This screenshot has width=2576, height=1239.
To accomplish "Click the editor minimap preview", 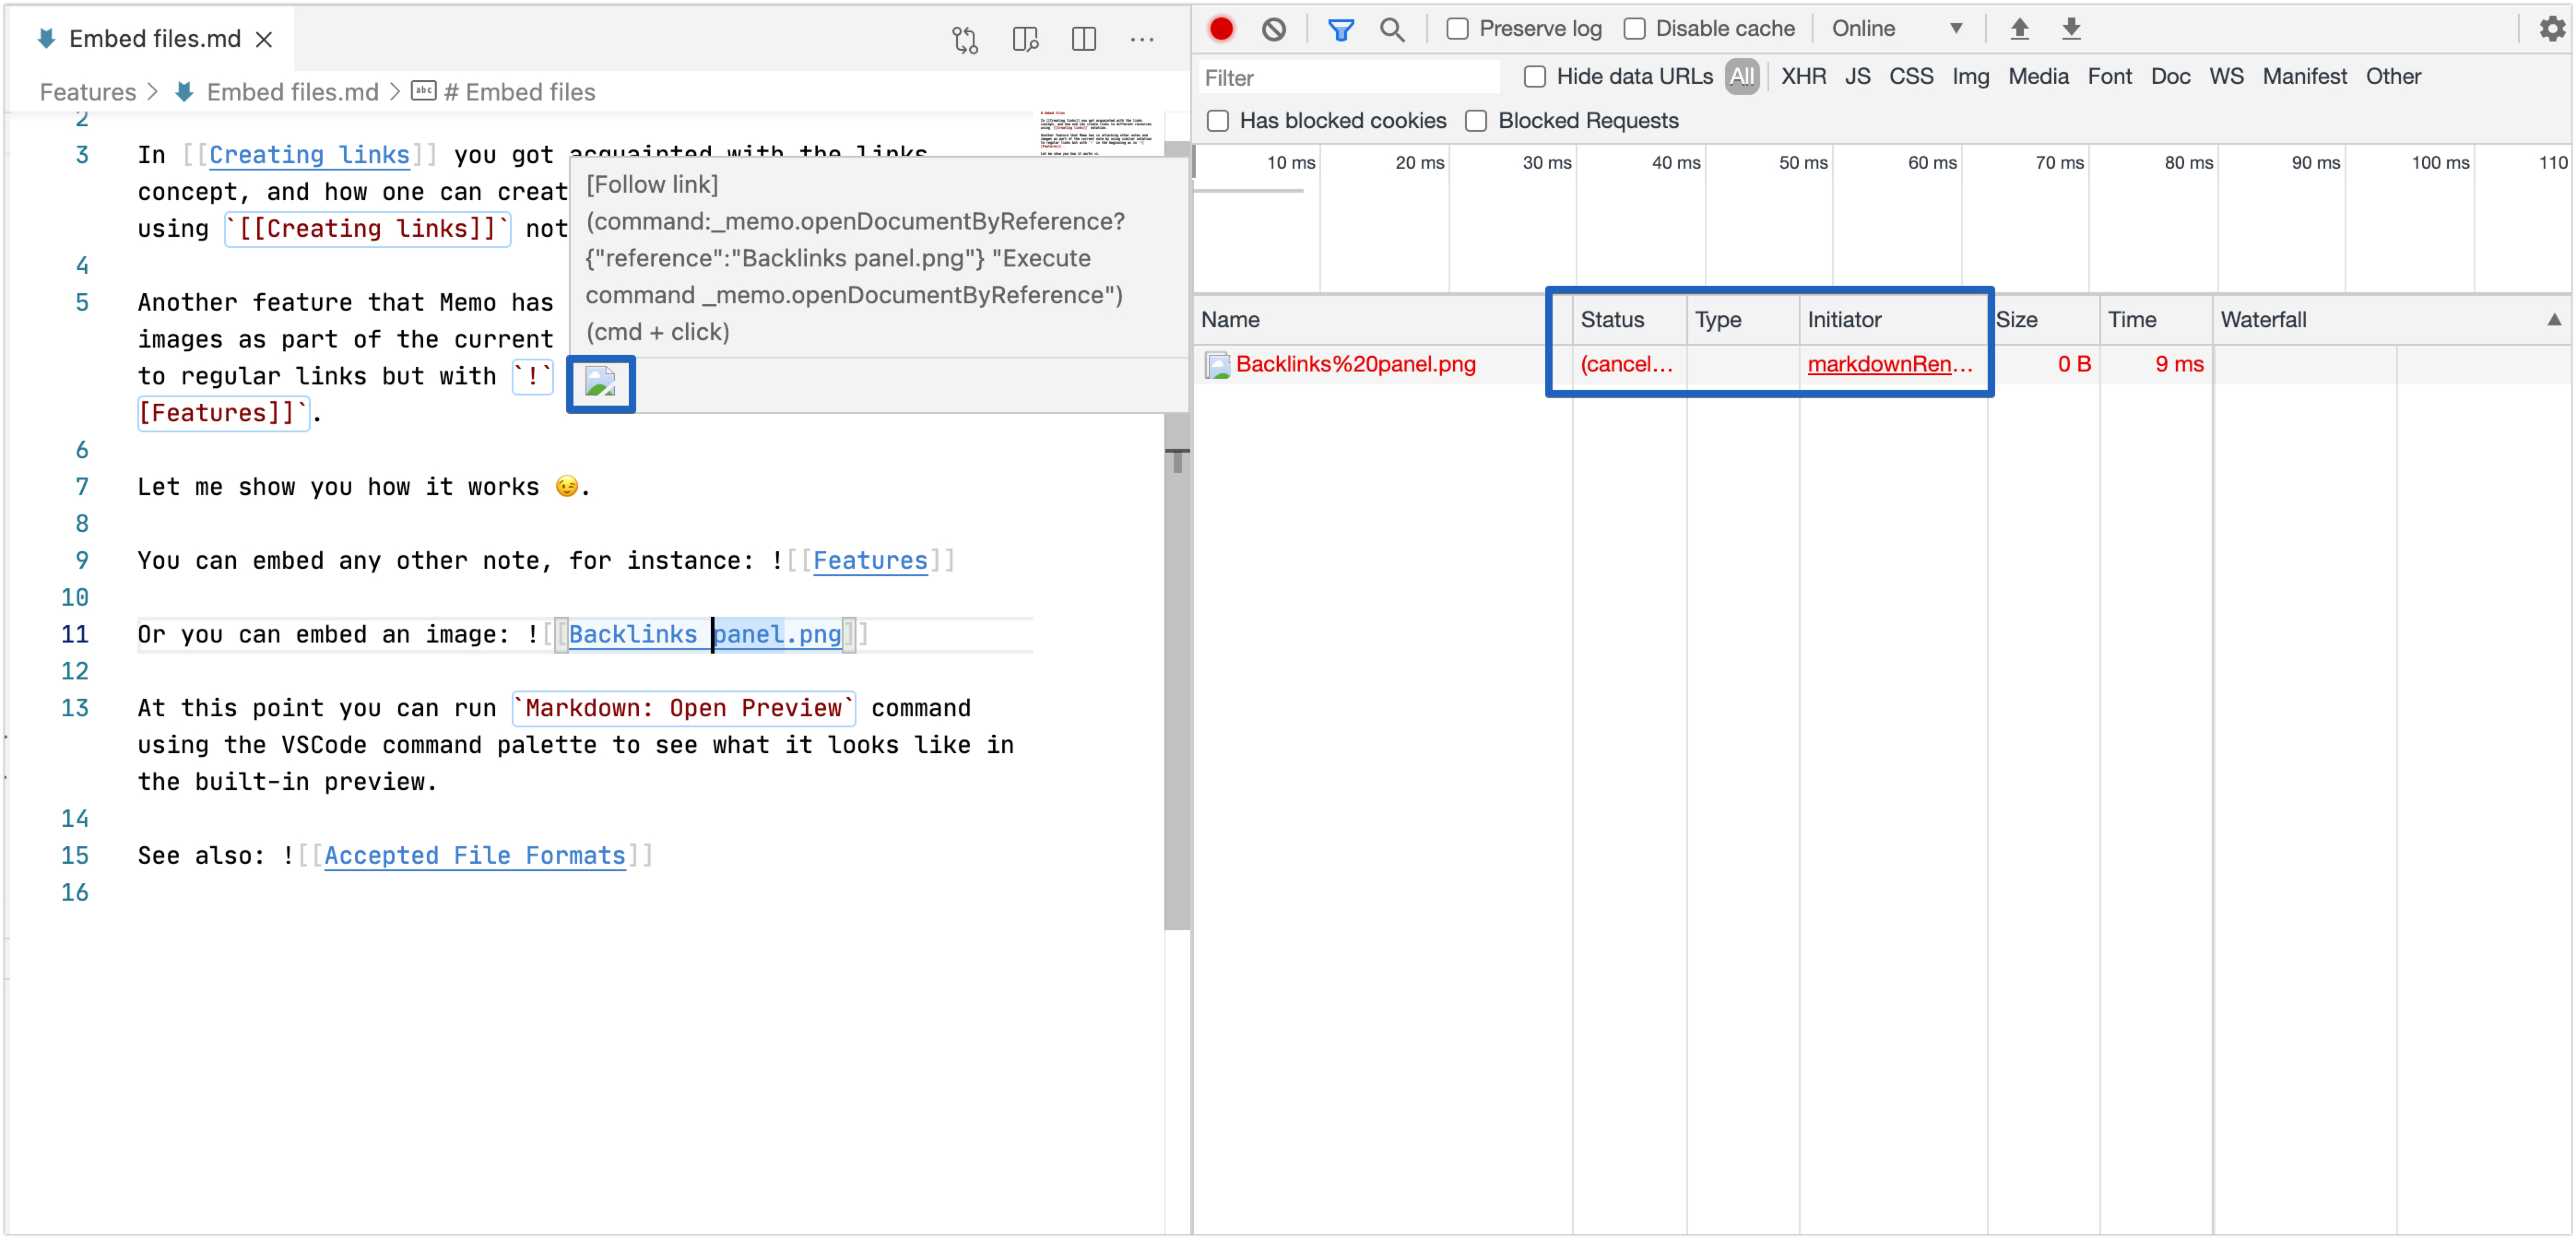I will [x=1096, y=133].
